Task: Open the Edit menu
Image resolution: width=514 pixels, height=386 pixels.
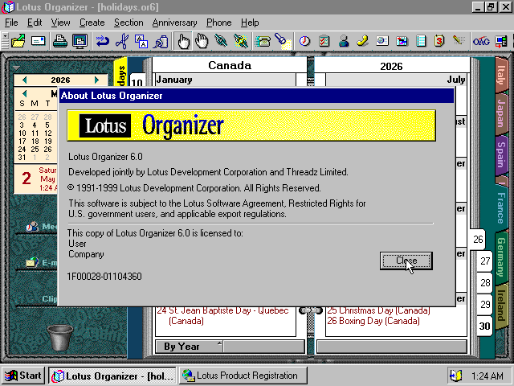Action: pyautogui.click(x=35, y=23)
